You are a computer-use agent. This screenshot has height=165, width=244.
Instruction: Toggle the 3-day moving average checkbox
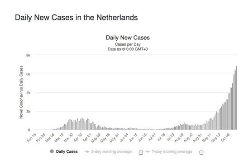coord(141,152)
